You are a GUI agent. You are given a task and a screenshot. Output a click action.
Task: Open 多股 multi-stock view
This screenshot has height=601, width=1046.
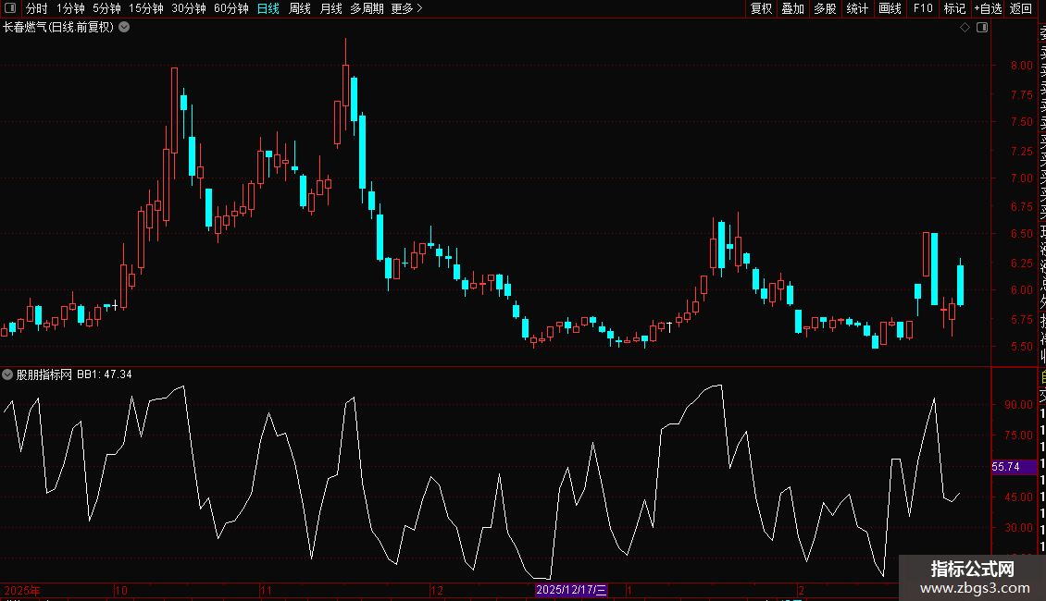pos(825,8)
